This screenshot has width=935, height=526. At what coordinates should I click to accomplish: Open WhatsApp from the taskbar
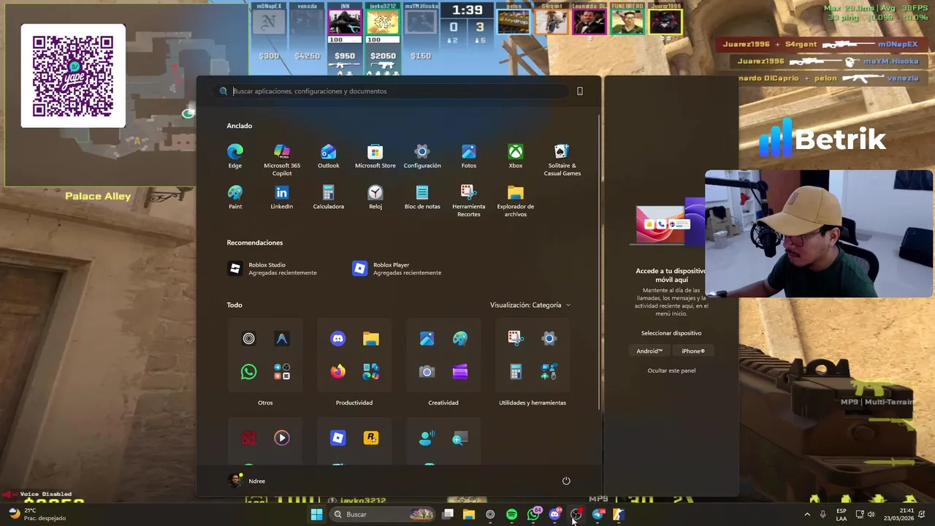[x=533, y=514]
